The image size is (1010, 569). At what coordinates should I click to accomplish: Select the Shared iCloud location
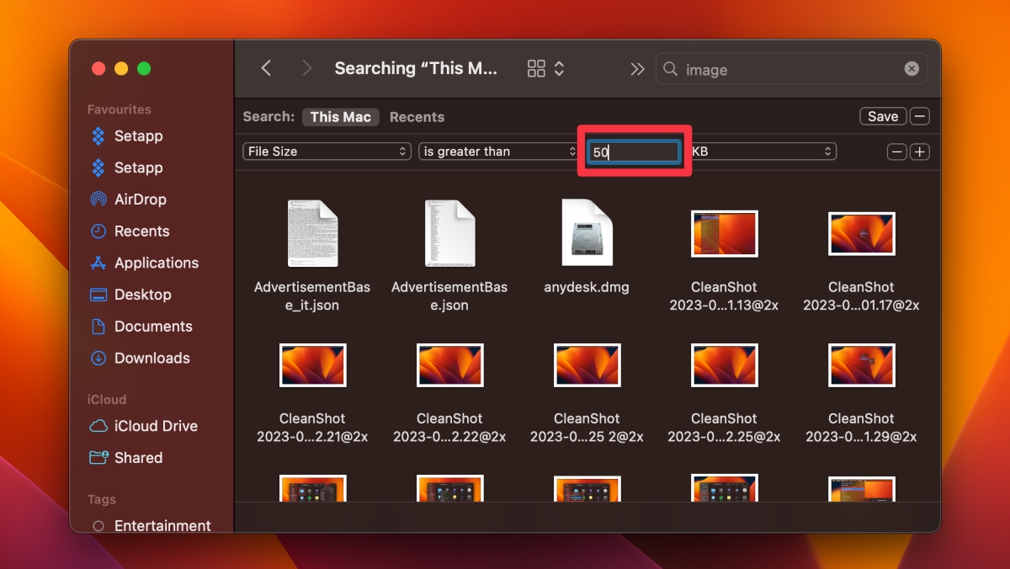click(x=139, y=458)
